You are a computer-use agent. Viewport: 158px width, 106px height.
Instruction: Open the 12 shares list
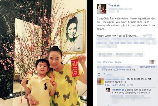pos(107,74)
